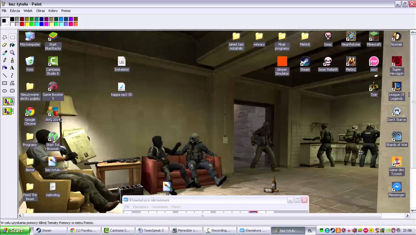Select the Curve tool
416x235 pixels.
pos(12,75)
